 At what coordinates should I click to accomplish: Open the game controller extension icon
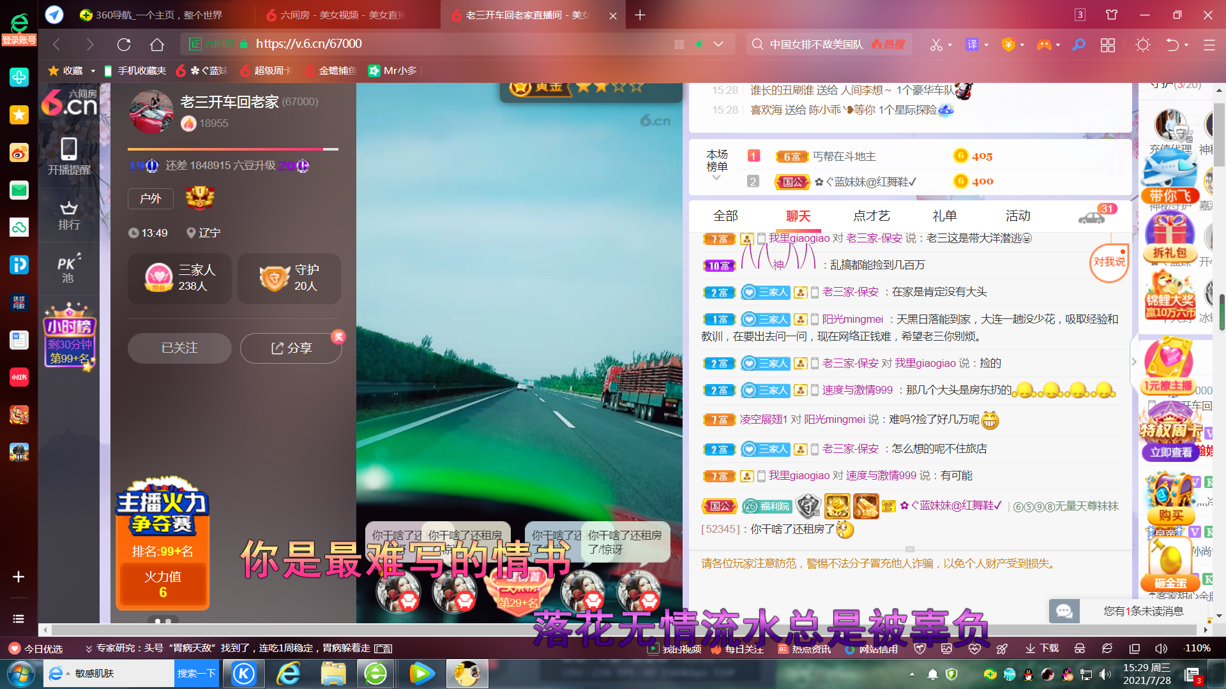1044,45
